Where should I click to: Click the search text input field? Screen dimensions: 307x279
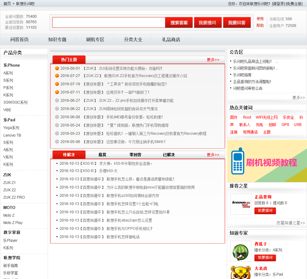point(109,23)
